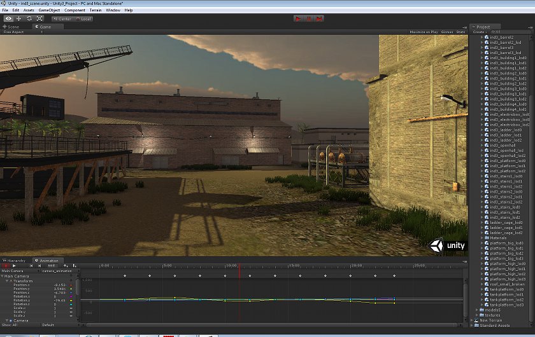This screenshot has width=535, height=337.
Task: Click the Position.z blue curve swatch
Action: [x=71, y=292]
